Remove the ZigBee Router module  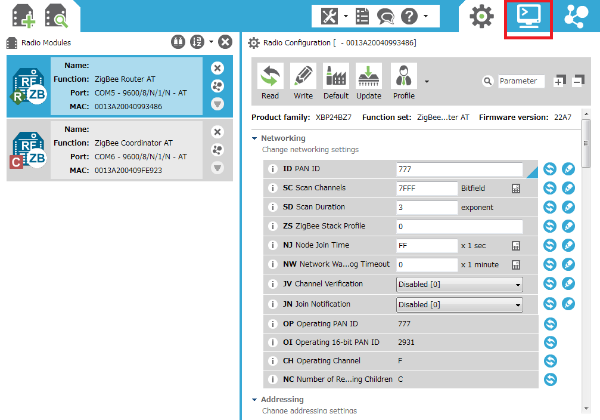[x=217, y=68]
